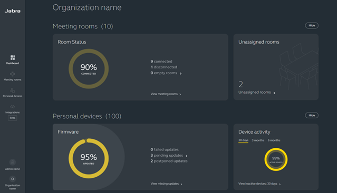The image size is (337, 193).
Task: Click the 'Organization name' sidebar label
Action: pos(13,187)
